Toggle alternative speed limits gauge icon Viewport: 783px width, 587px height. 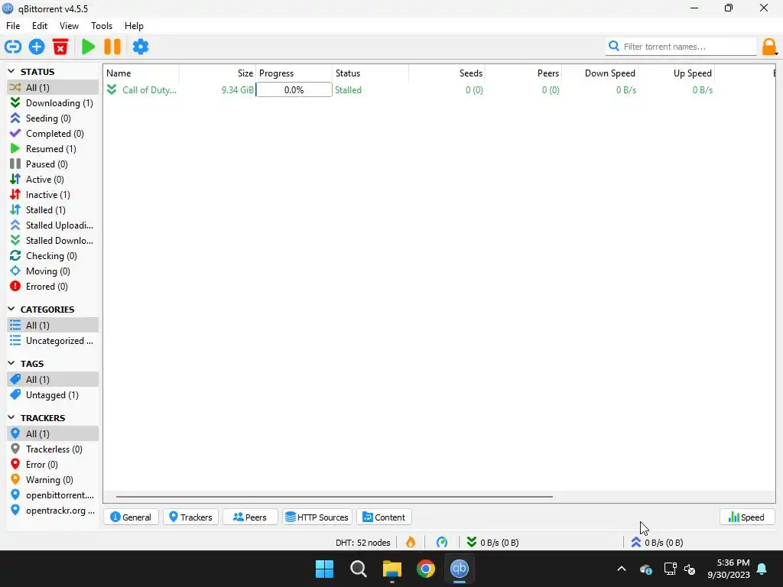click(442, 543)
